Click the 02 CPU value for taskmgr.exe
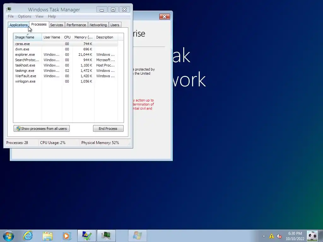 67,71
